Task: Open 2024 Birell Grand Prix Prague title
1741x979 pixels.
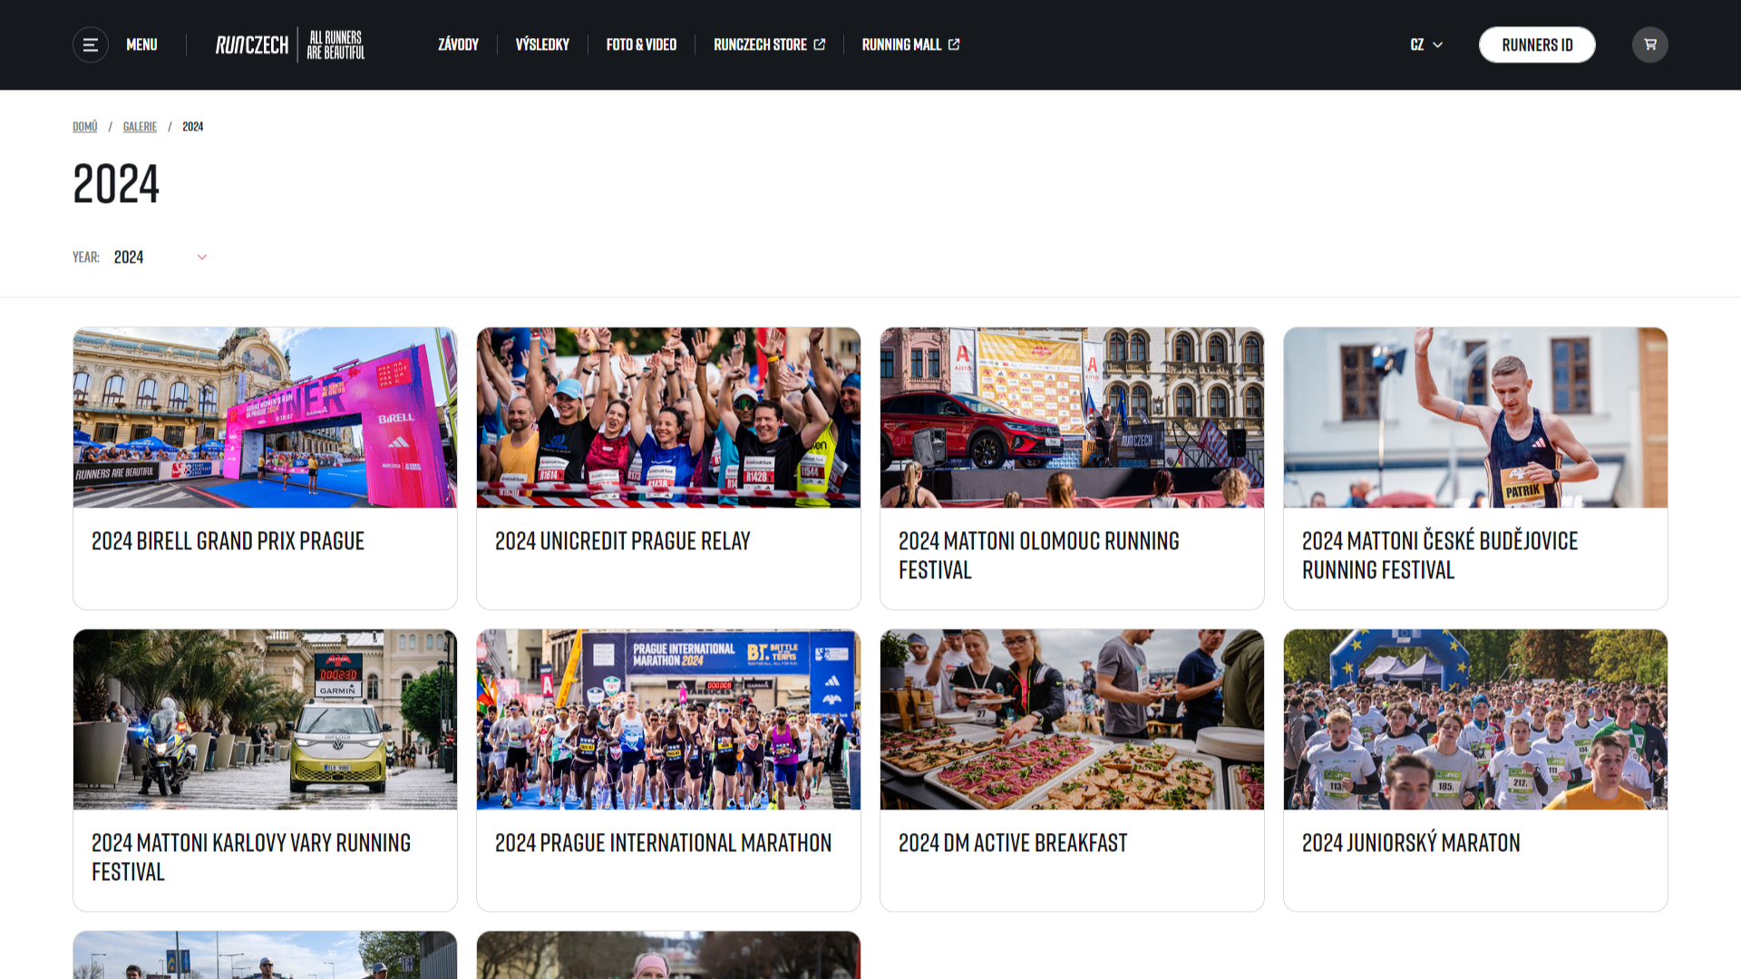Action: coord(228,541)
